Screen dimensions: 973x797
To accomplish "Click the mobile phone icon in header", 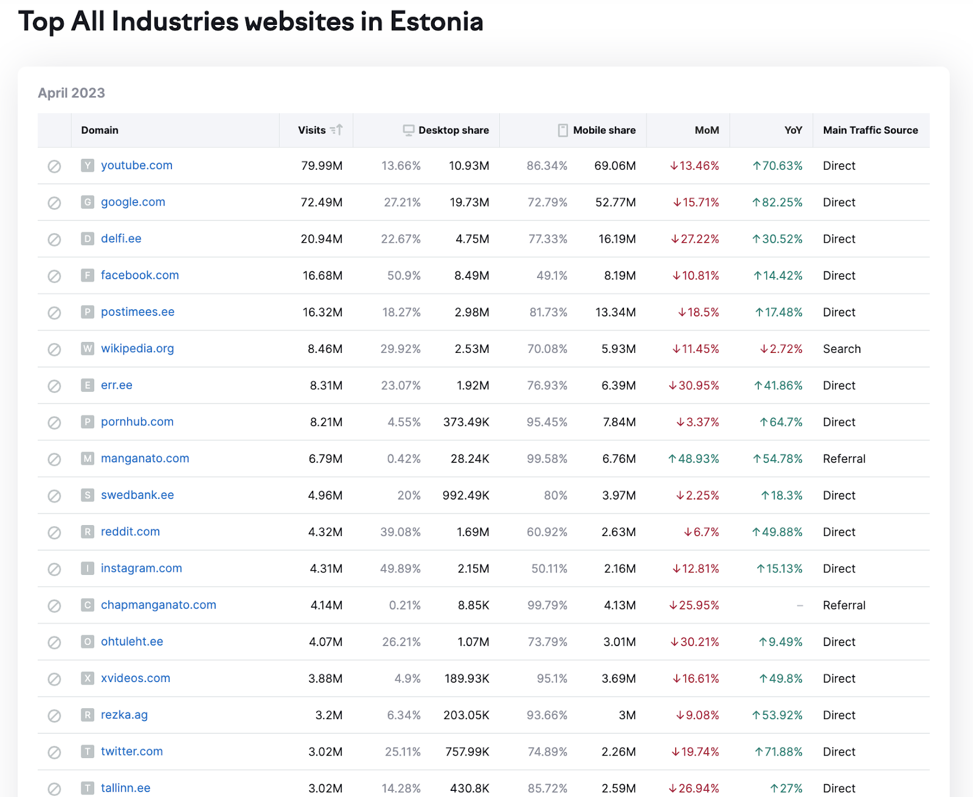I will (x=563, y=130).
